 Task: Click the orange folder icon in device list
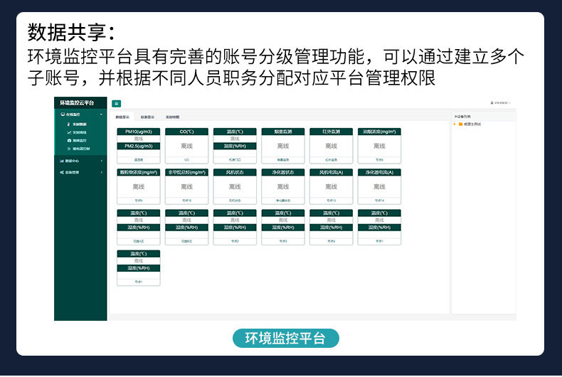460,124
